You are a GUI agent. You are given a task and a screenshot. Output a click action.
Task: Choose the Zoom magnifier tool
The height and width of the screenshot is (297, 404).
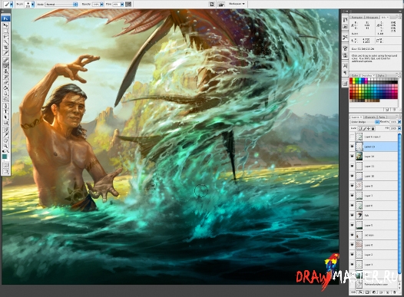5,146
